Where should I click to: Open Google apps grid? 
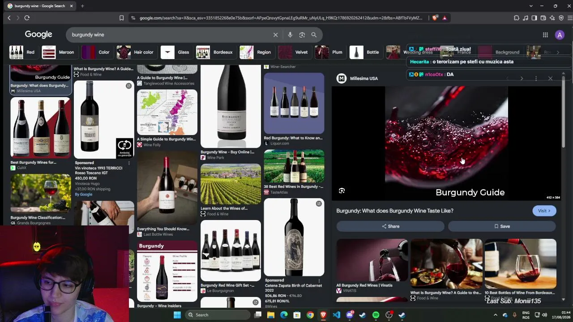pos(545,35)
